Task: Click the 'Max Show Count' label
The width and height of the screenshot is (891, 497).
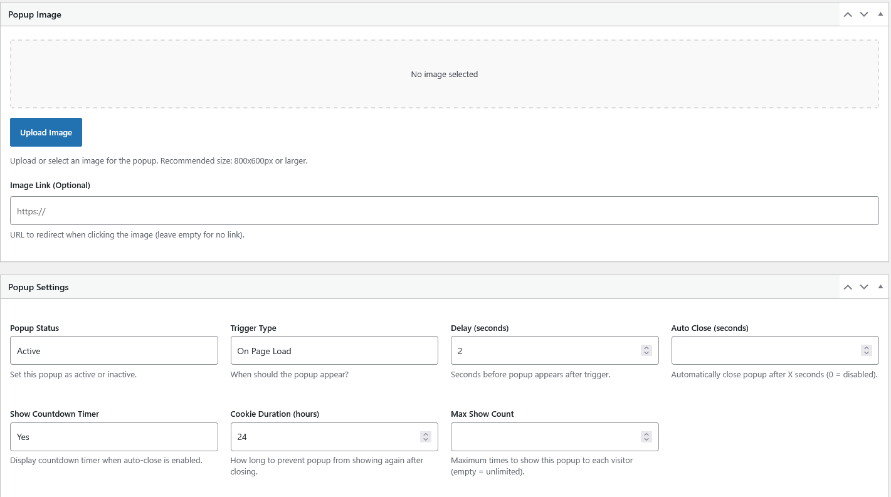Action: (x=482, y=414)
